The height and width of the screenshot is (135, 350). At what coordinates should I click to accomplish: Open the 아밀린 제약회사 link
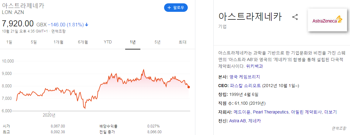coord(307,112)
